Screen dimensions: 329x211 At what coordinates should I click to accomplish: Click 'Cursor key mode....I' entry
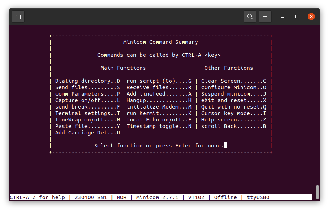point(234,113)
